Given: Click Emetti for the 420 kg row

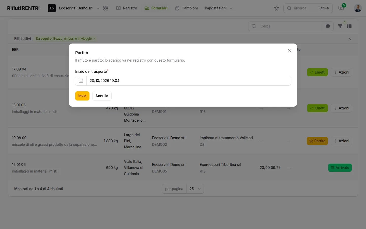Looking at the screenshot, I should click(x=317, y=108).
